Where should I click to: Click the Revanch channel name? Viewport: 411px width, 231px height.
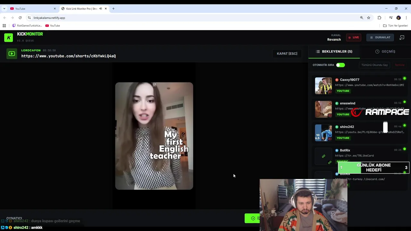pos(334,39)
